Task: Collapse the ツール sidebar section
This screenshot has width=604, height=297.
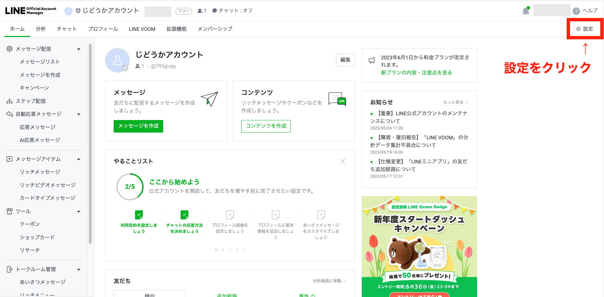Action: point(79,212)
